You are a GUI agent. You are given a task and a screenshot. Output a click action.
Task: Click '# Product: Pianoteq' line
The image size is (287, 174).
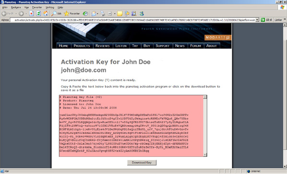coord(76,101)
